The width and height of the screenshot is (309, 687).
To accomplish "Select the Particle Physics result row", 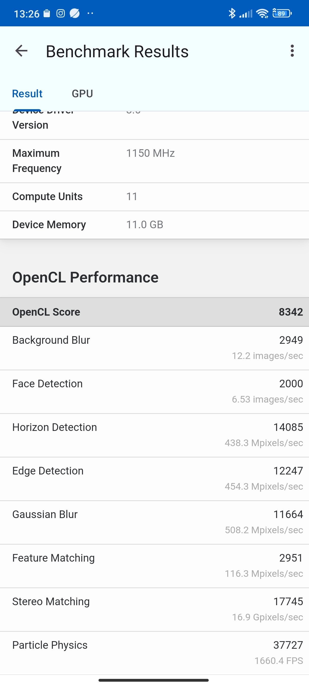I will (x=155, y=653).
